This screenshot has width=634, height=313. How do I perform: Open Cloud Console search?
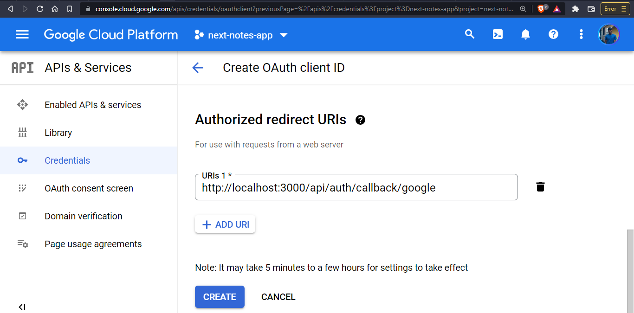470,34
